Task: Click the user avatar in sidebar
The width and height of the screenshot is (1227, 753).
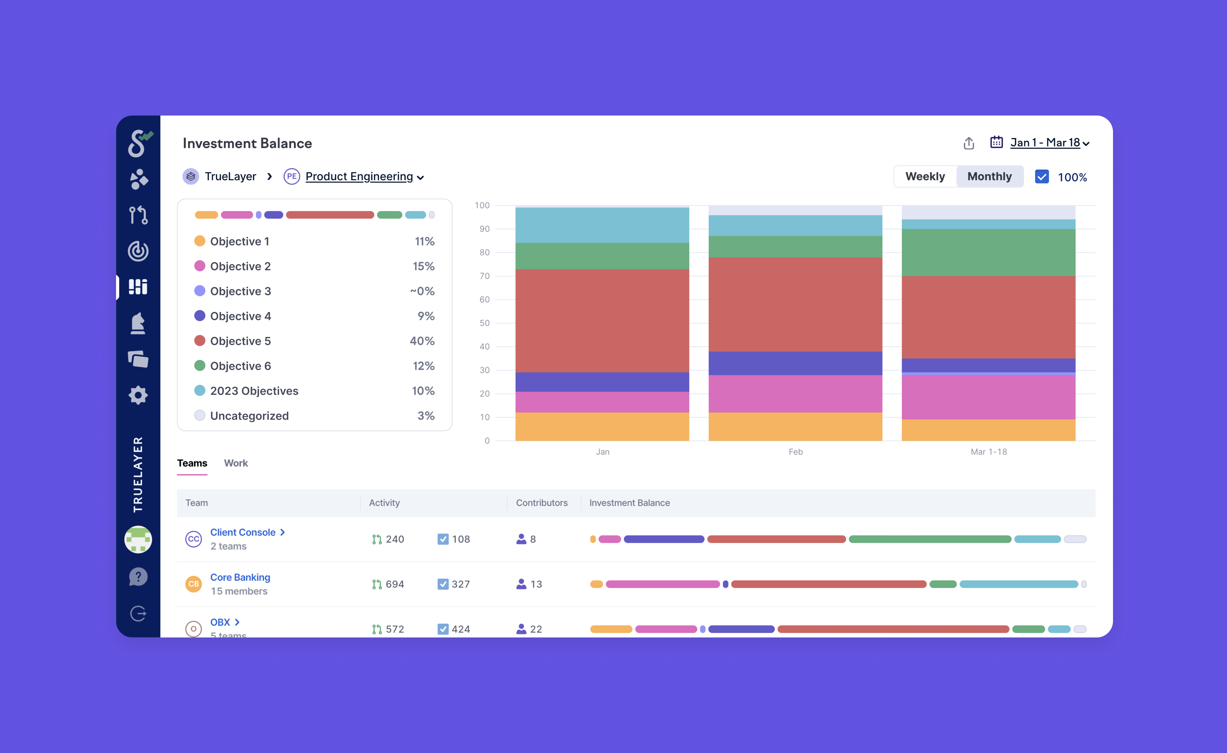Action: [x=138, y=539]
